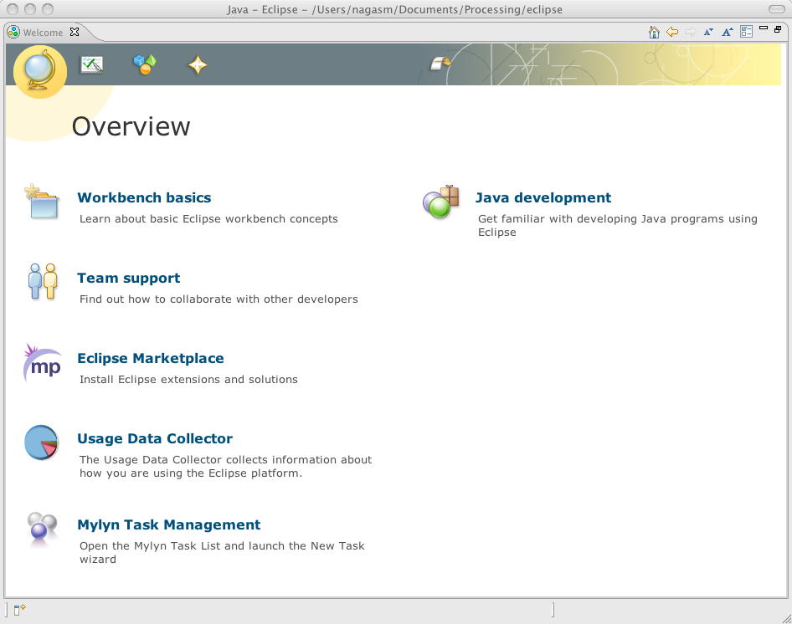Click the Workbench basics folder icon

[42, 201]
